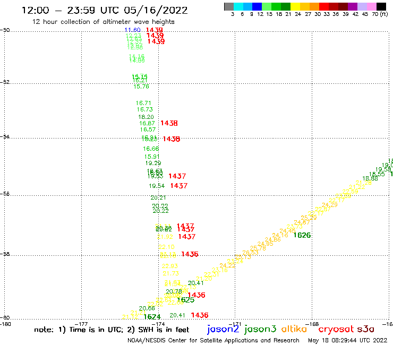Viewport: 393px width, 345px height.
Task: Click the longitude axis label -174
Action: [x=158, y=324]
